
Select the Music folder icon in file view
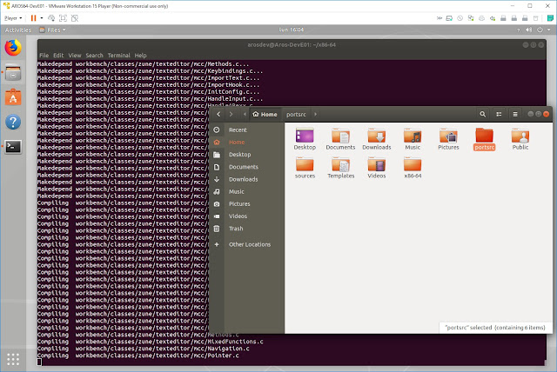tap(413, 139)
